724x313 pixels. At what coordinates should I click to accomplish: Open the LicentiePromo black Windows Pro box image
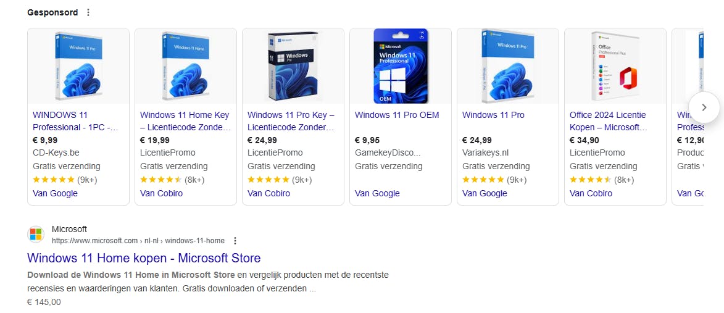[293, 66]
